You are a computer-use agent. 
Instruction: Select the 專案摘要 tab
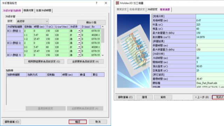[x=165, y=9]
